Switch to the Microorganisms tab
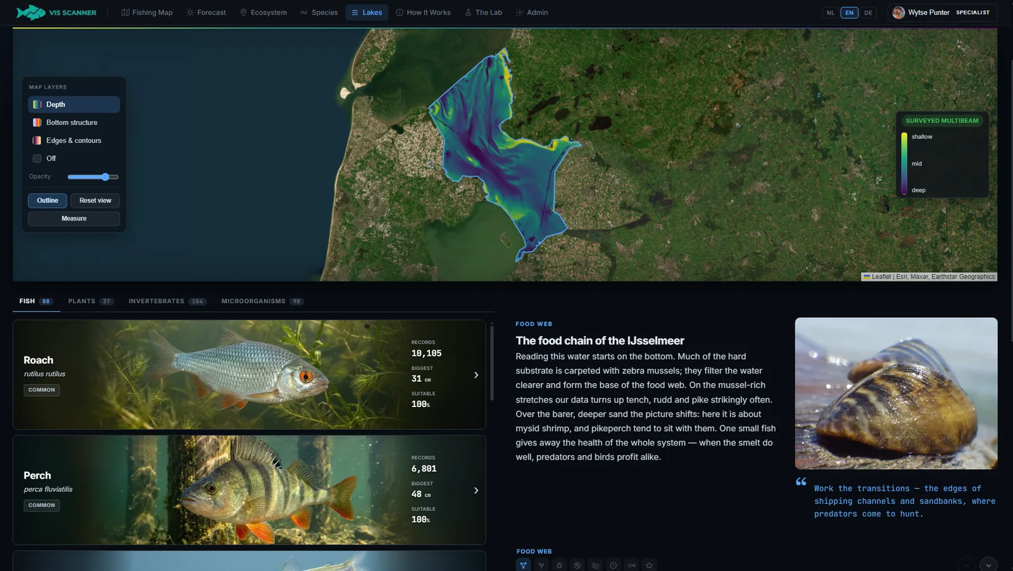Screen dimensions: 1013x571 coord(262,301)
